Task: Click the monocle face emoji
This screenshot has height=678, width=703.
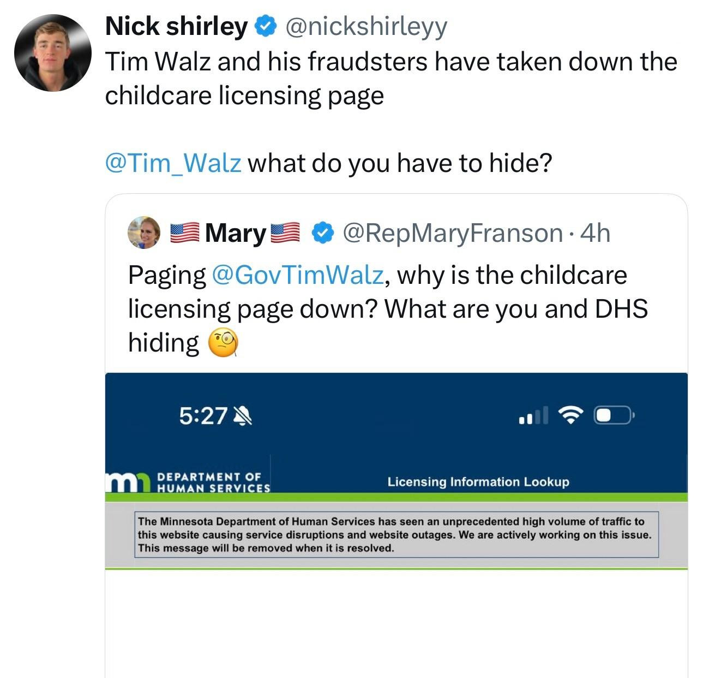Action: point(224,343)
